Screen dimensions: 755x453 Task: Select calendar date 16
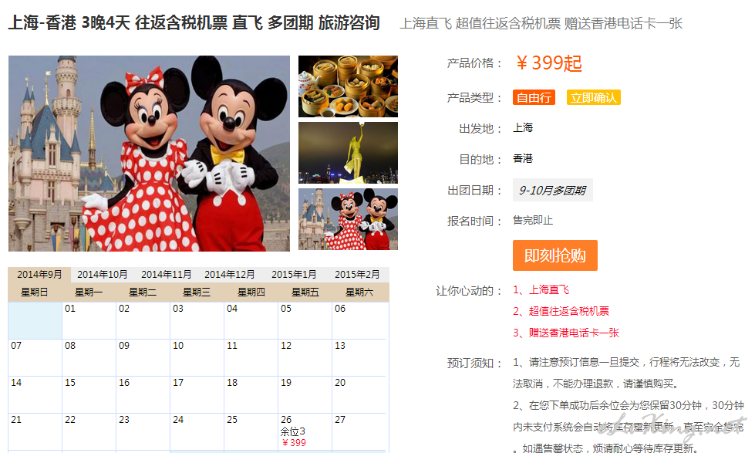[x=143, y=394]
